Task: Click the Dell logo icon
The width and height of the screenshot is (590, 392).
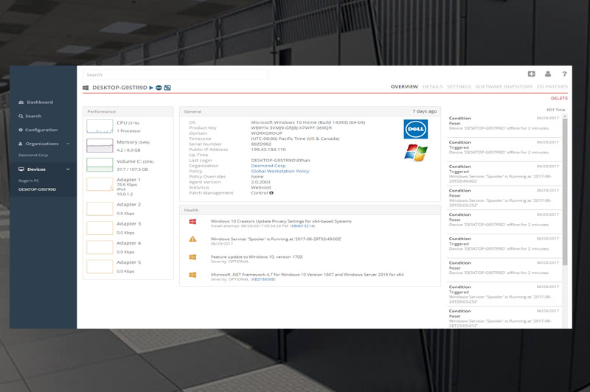Action: click(x=416, y=129)
